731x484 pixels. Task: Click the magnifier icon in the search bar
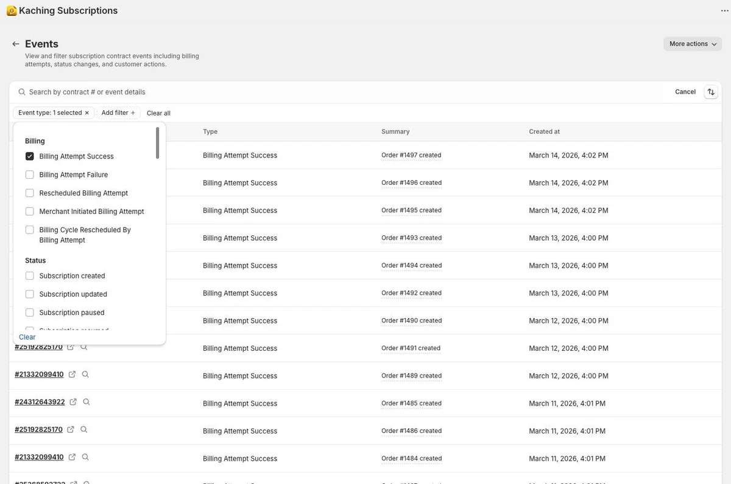[x=22, y=92]
